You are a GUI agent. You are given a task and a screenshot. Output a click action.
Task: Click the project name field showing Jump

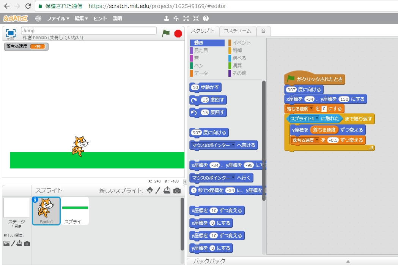pyautogui.click(x=89, y=30)
